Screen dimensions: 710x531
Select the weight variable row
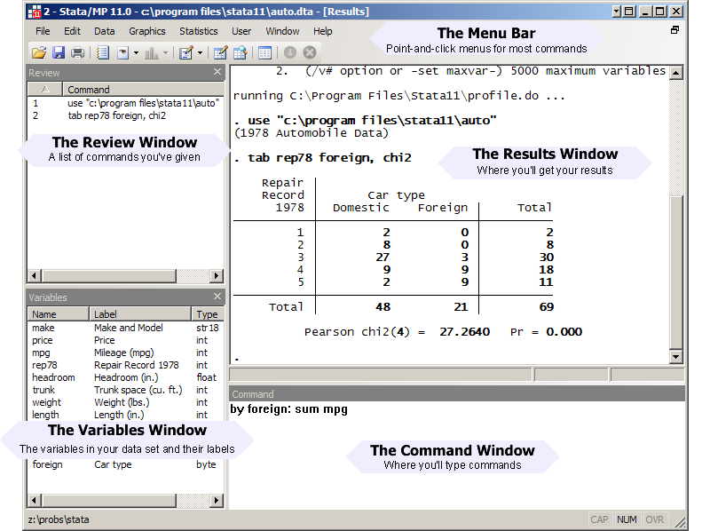click(125, 402)
